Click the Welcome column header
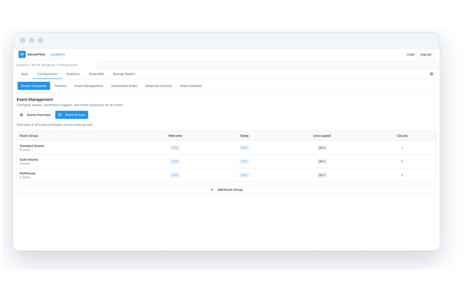Image resolution: width=475 pixels, height=297 pixels. (x=175, y=136)
